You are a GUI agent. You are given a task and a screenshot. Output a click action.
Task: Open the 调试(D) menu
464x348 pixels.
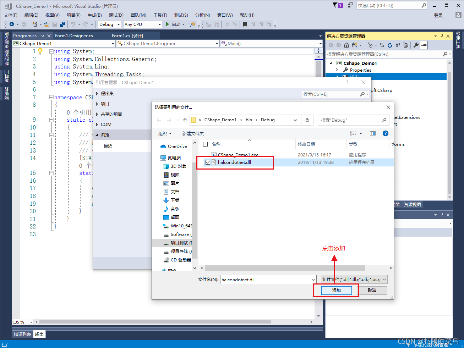coord(116,15)
